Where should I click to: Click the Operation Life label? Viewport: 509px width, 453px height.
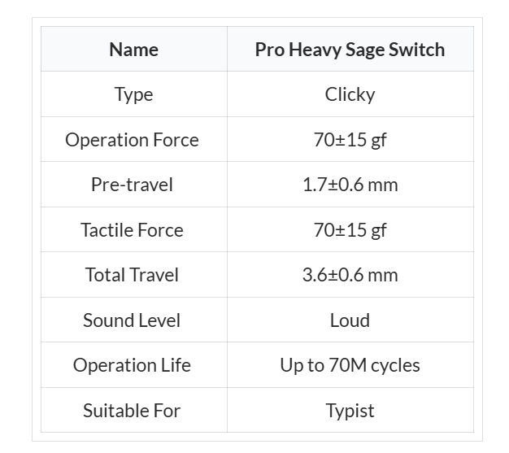(132, 365)
